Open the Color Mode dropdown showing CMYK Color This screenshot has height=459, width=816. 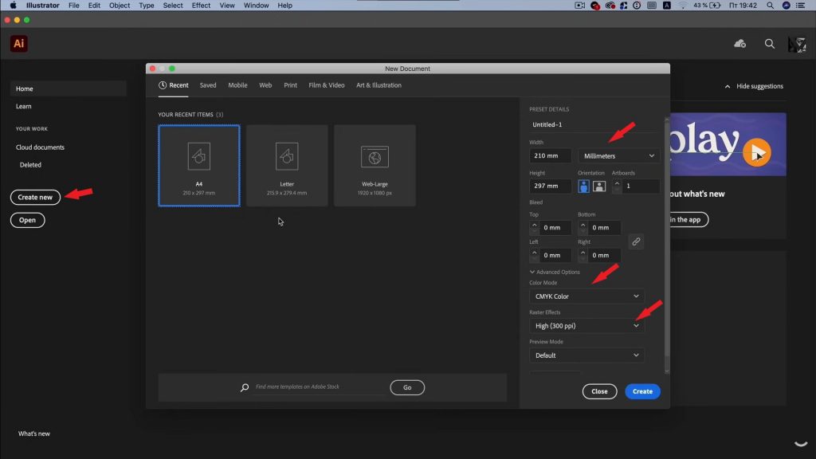(586, 296)
